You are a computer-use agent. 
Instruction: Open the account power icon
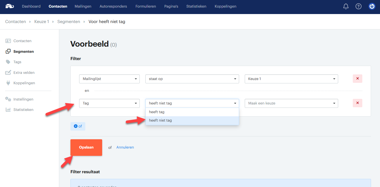[372, 6]
